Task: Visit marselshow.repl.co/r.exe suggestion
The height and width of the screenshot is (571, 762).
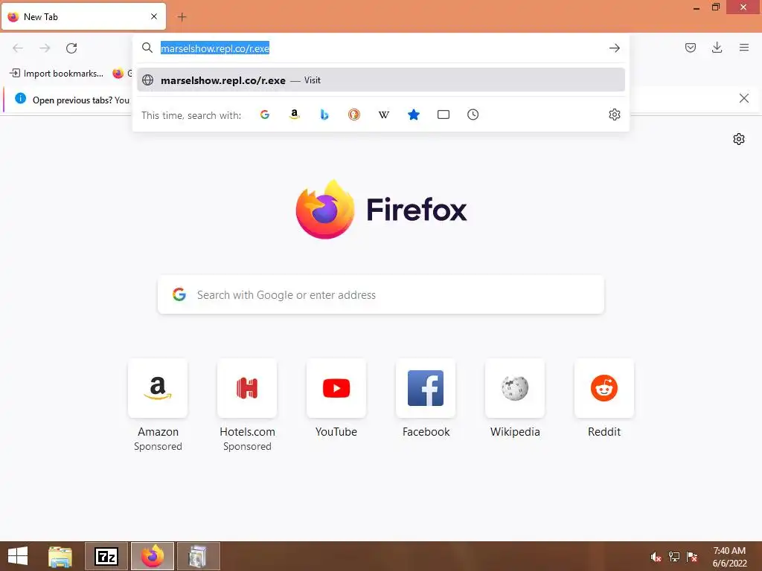Action: [x=381, y=80]
